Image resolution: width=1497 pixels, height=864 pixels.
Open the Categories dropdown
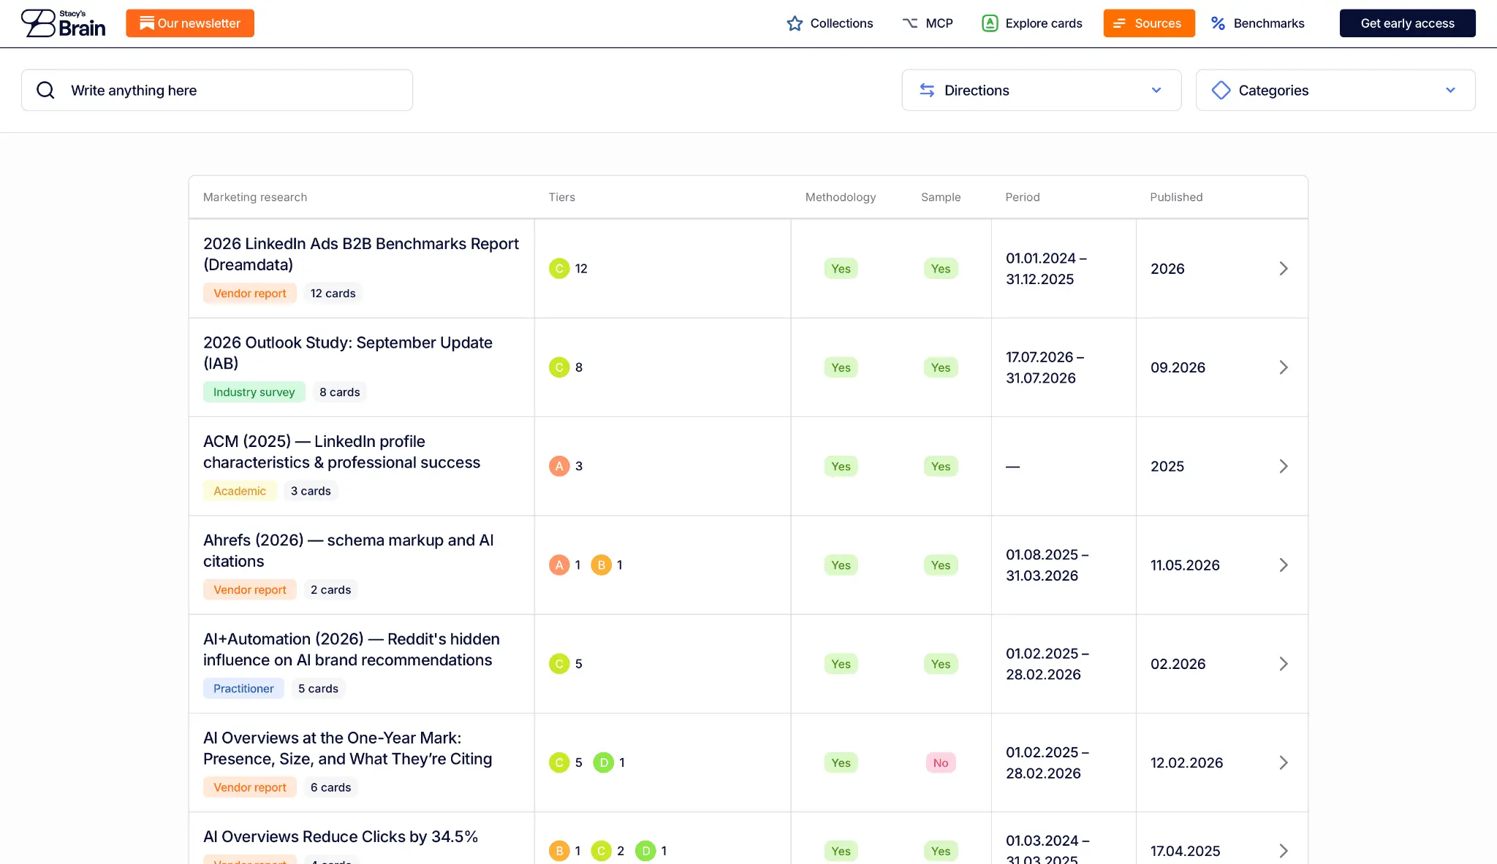click(1335, 90)
